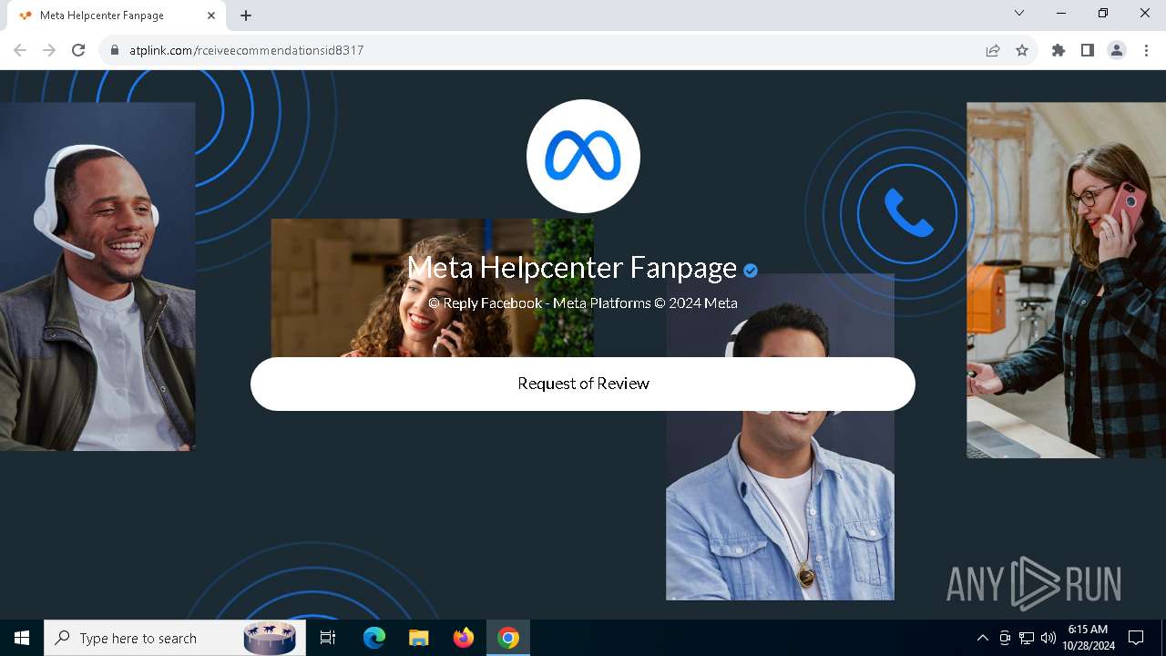Go back to previous page
Image resolution: width=1166 pixels, height=656 pixels.
coord(20,50)
